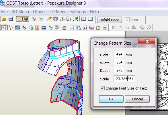The image size is (168, 115).
Task: Click Cancel in Change Pattern Size dialog
Action: (137, 99)
